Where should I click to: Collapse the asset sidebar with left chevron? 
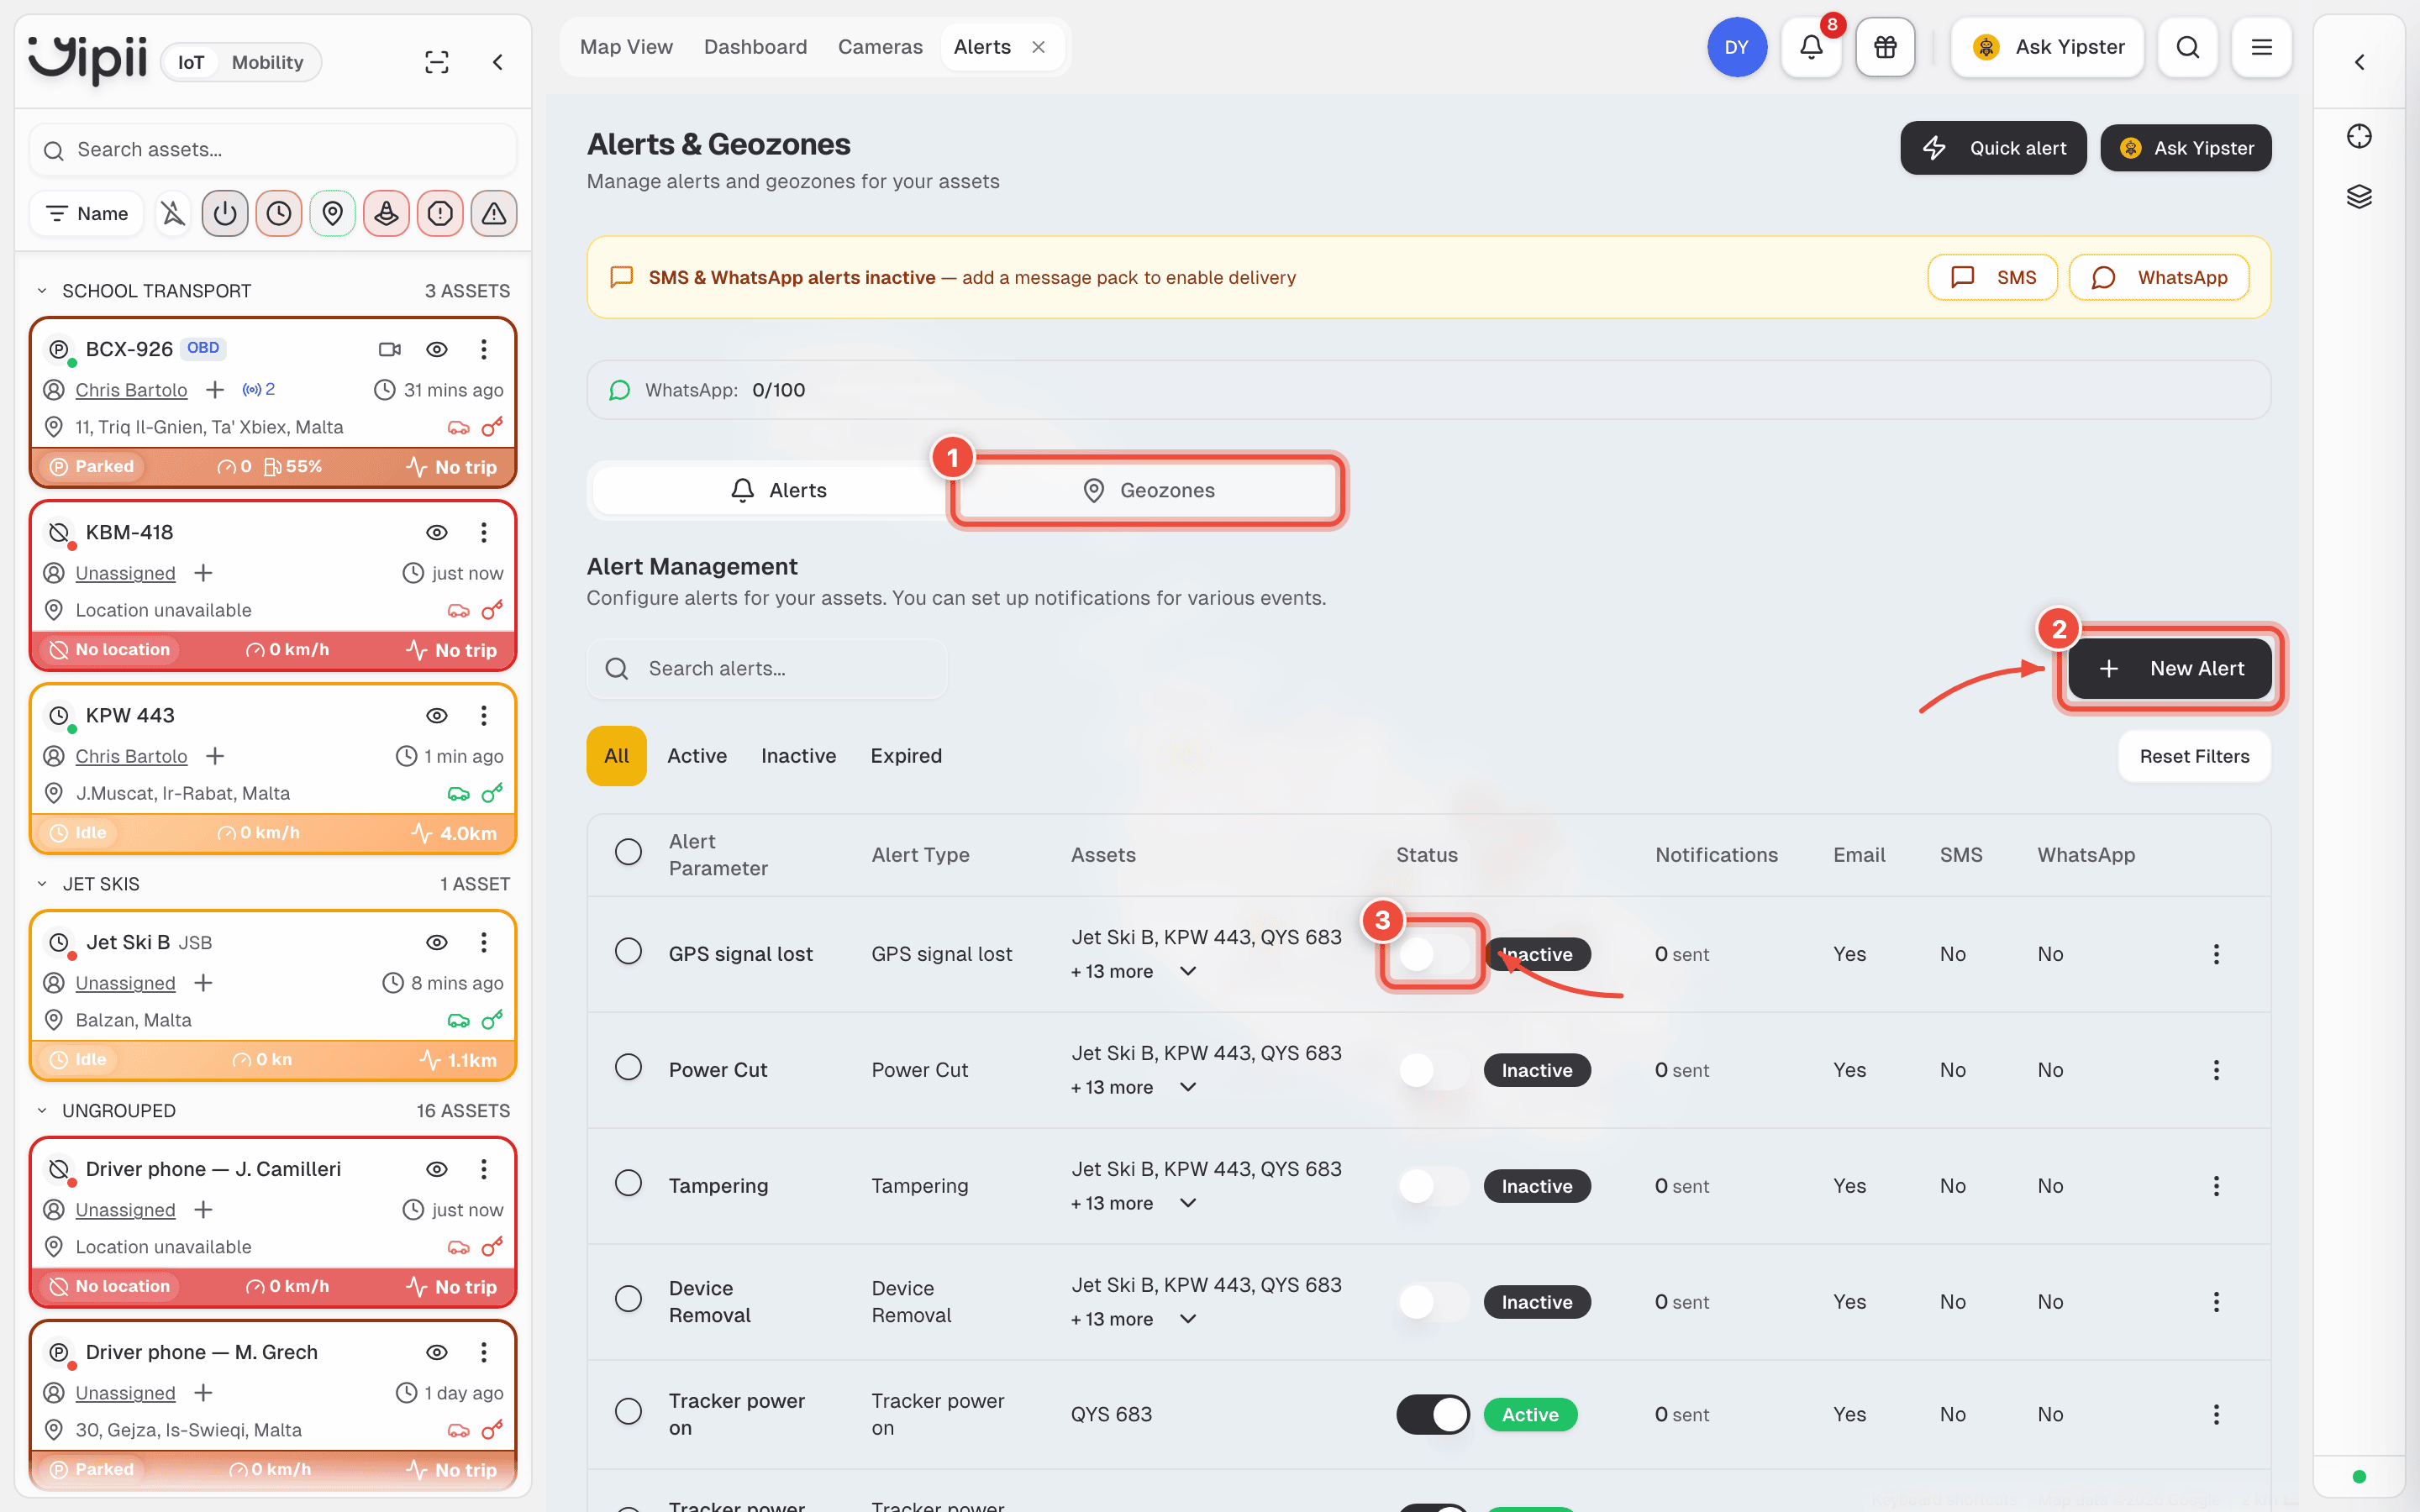(x=497, y=62)
